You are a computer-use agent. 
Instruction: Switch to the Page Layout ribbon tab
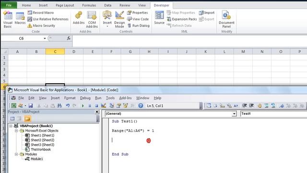click(x=65, y=5)
